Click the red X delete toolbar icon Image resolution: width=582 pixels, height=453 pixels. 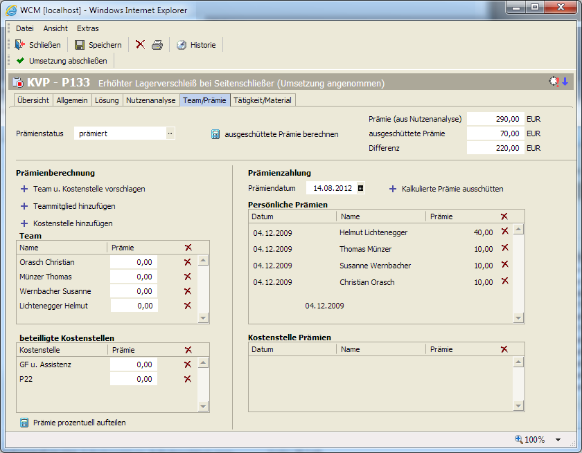(x=140, y=45)
